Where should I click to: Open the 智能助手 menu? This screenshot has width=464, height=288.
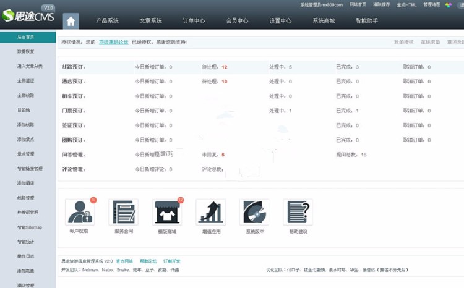tap(367, 20)
